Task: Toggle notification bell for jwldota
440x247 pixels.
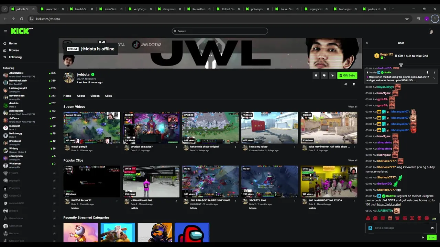Action: [x=316, y=75]
